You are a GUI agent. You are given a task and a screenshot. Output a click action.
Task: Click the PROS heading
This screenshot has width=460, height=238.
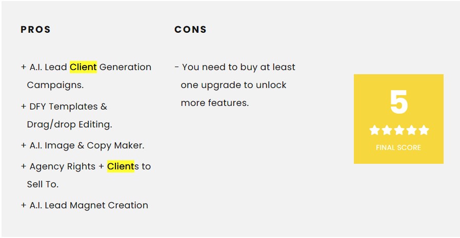pyautogui.click(x=35, y=29)
